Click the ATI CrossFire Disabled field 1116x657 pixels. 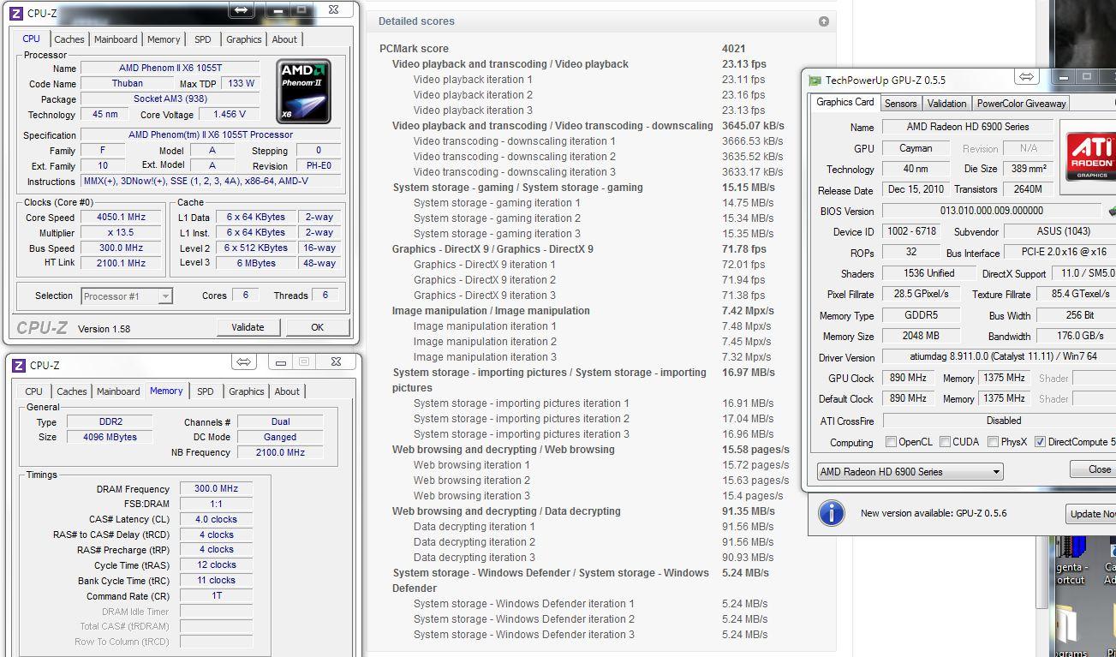[999, 421]
